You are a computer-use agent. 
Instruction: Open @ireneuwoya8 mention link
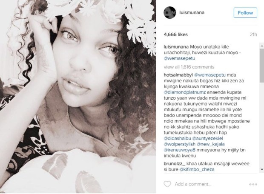180,150
